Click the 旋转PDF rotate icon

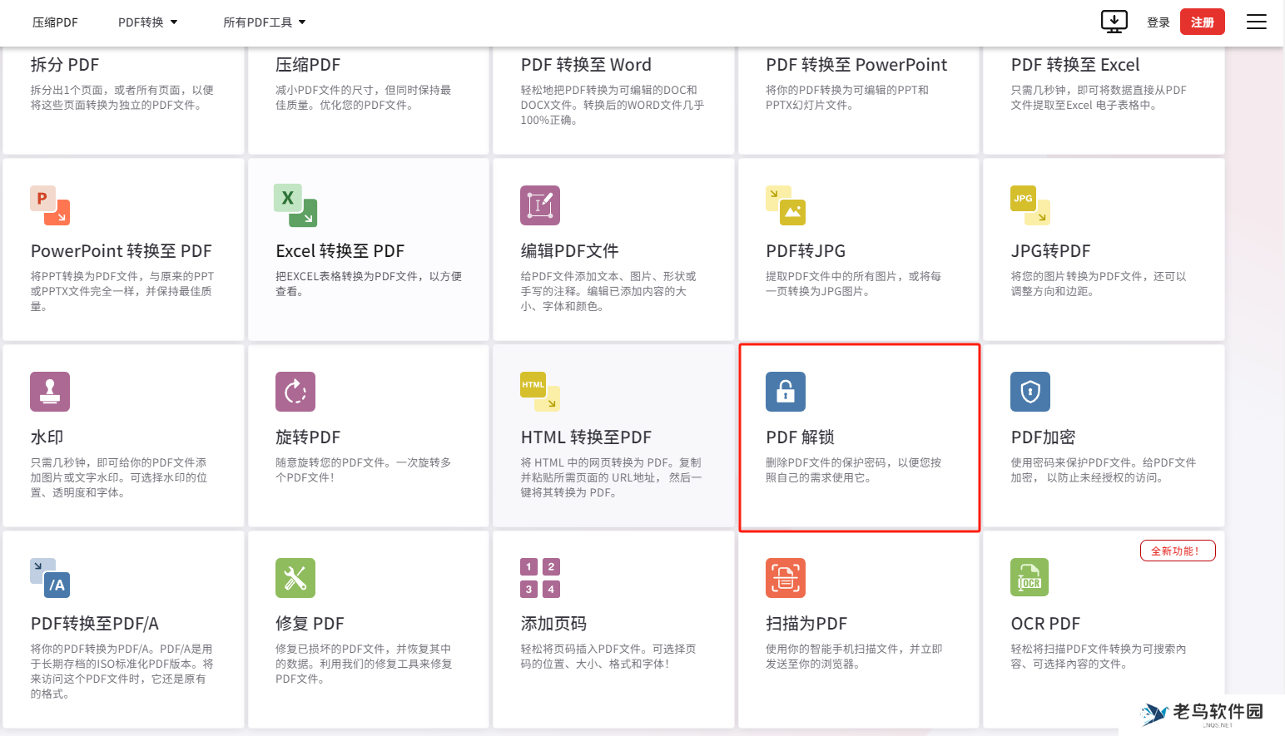click(295, 392)
